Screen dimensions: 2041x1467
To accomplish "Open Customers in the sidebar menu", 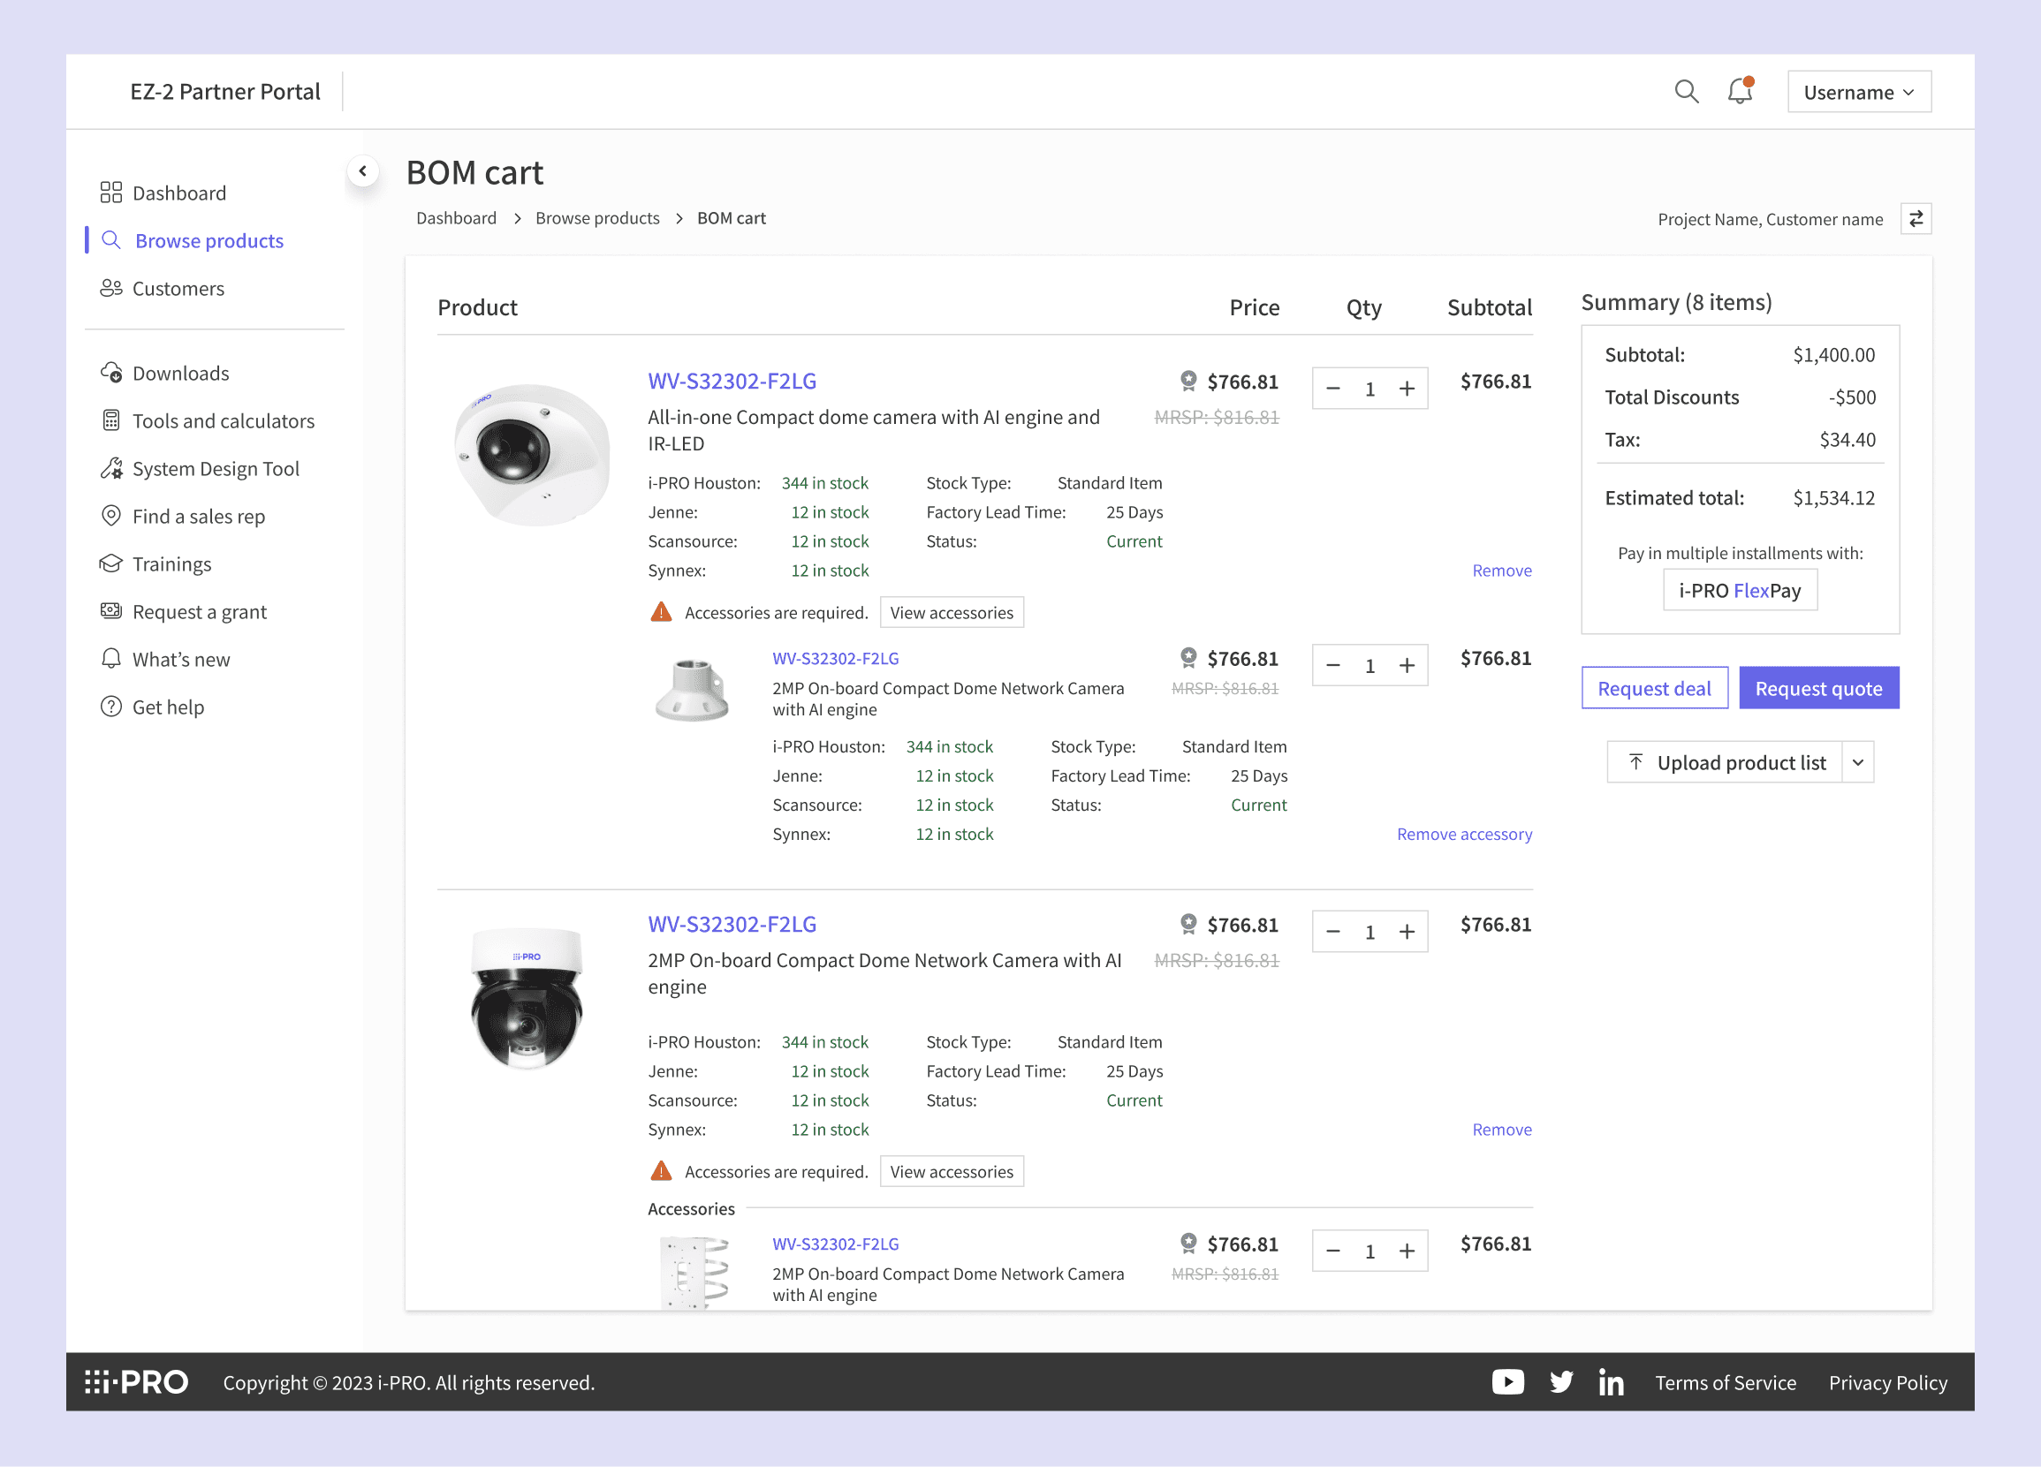I will point(178,289).
